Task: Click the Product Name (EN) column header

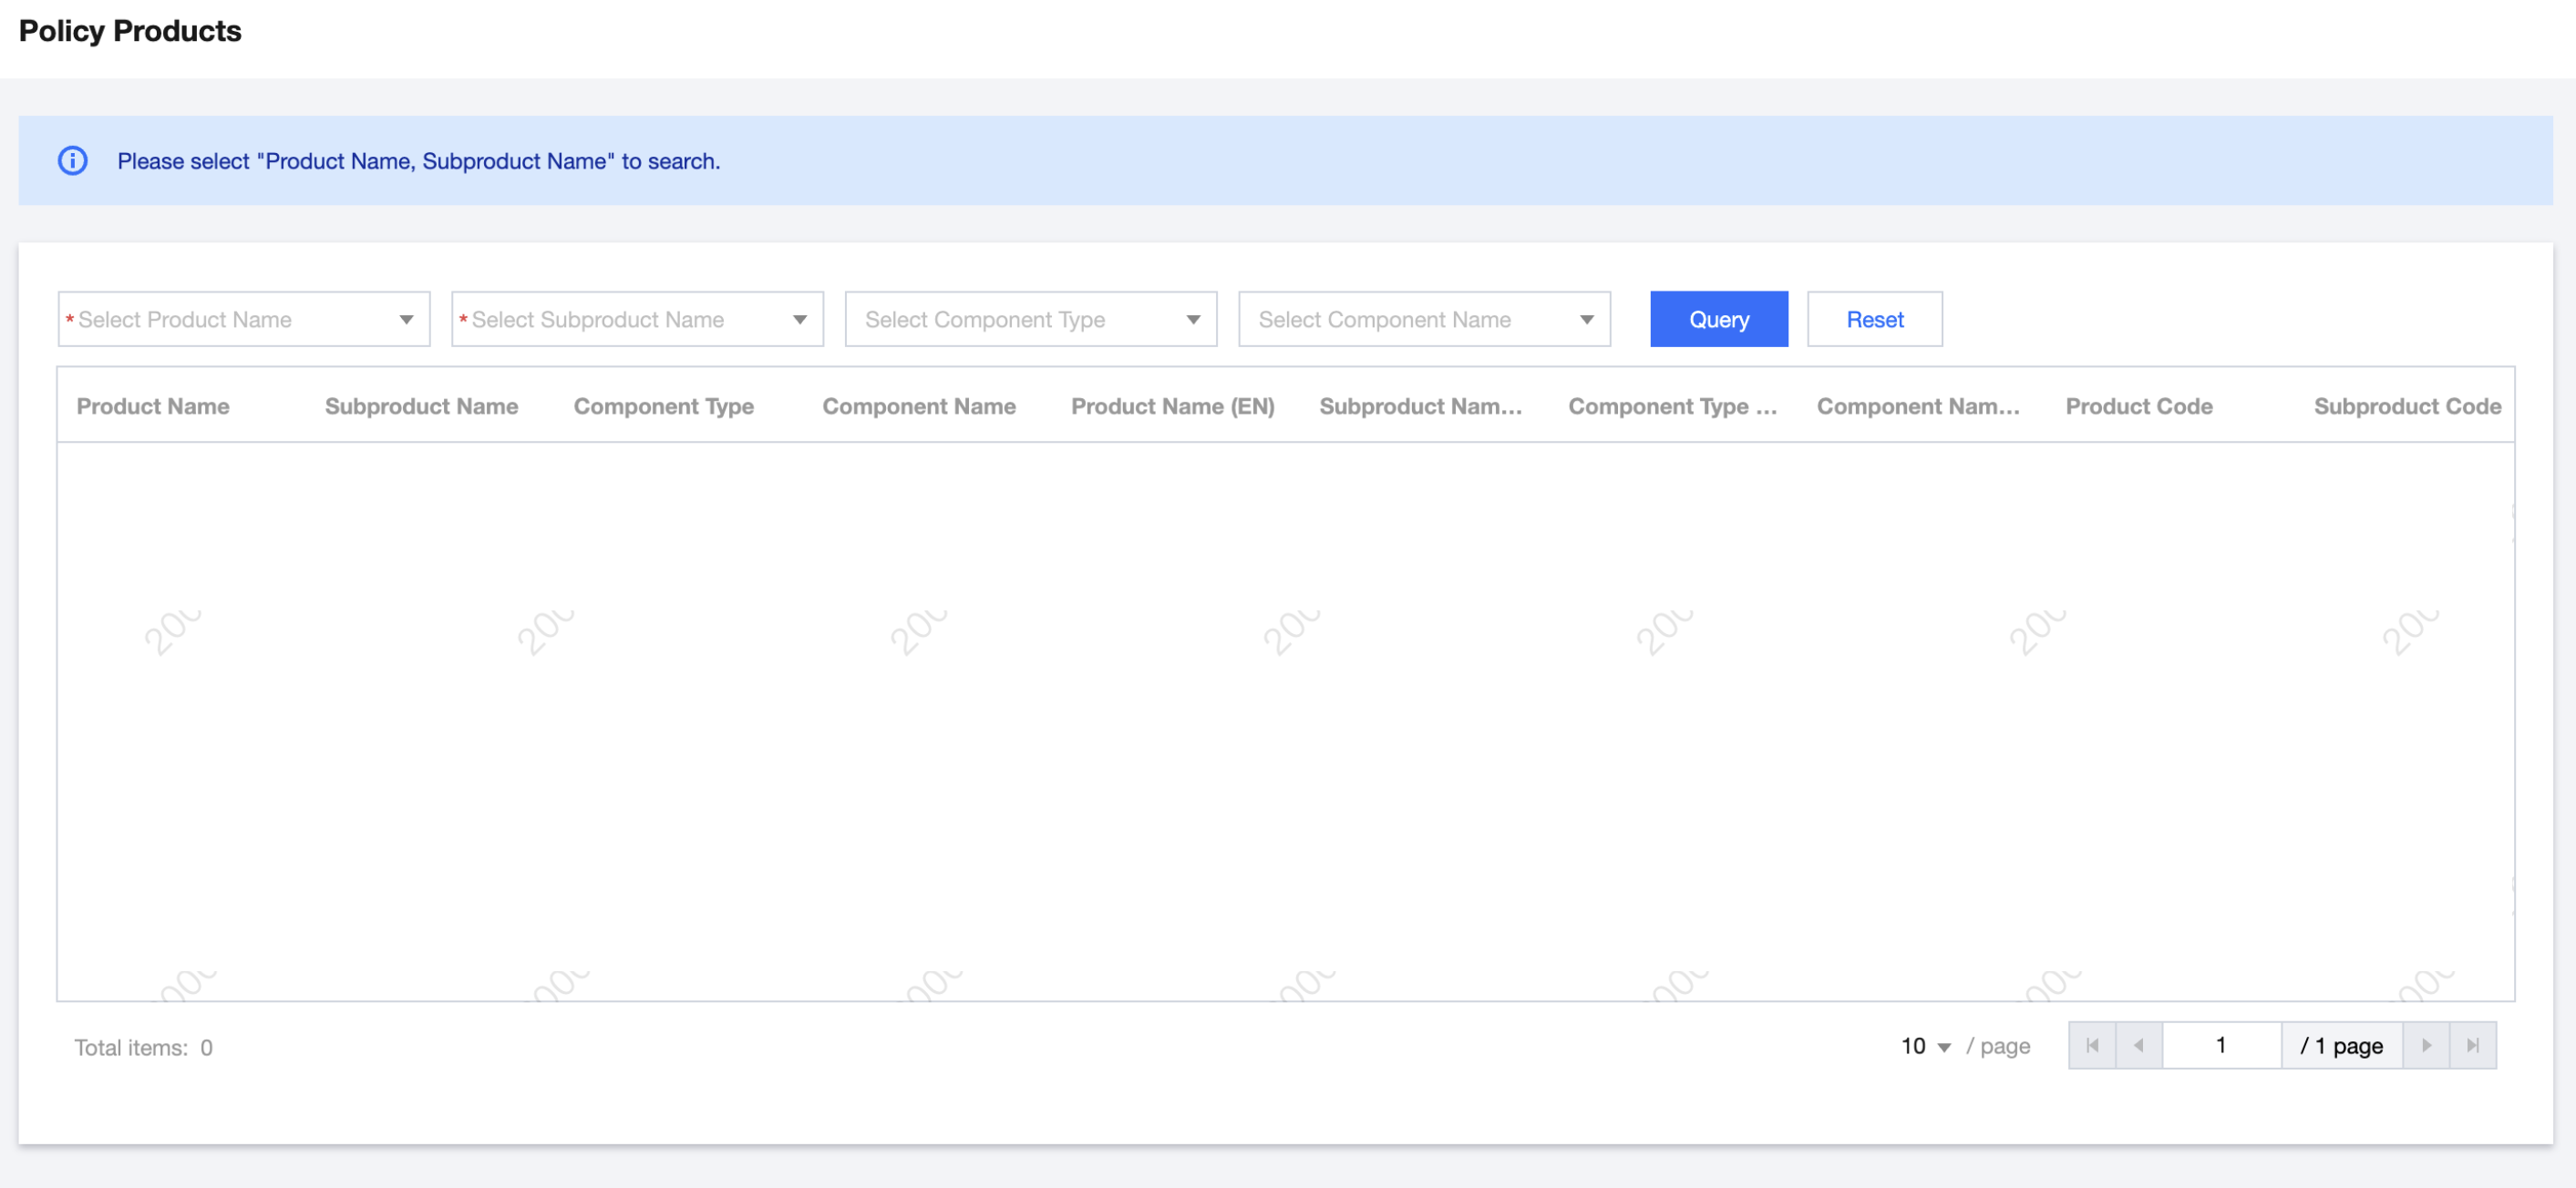Action: (1172, 406)
